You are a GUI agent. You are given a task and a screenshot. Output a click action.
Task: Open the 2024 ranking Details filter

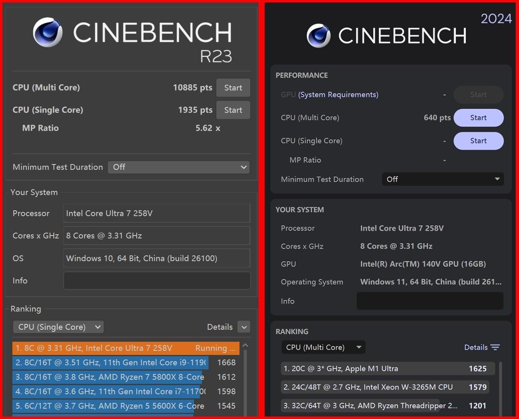pos(482,347)
